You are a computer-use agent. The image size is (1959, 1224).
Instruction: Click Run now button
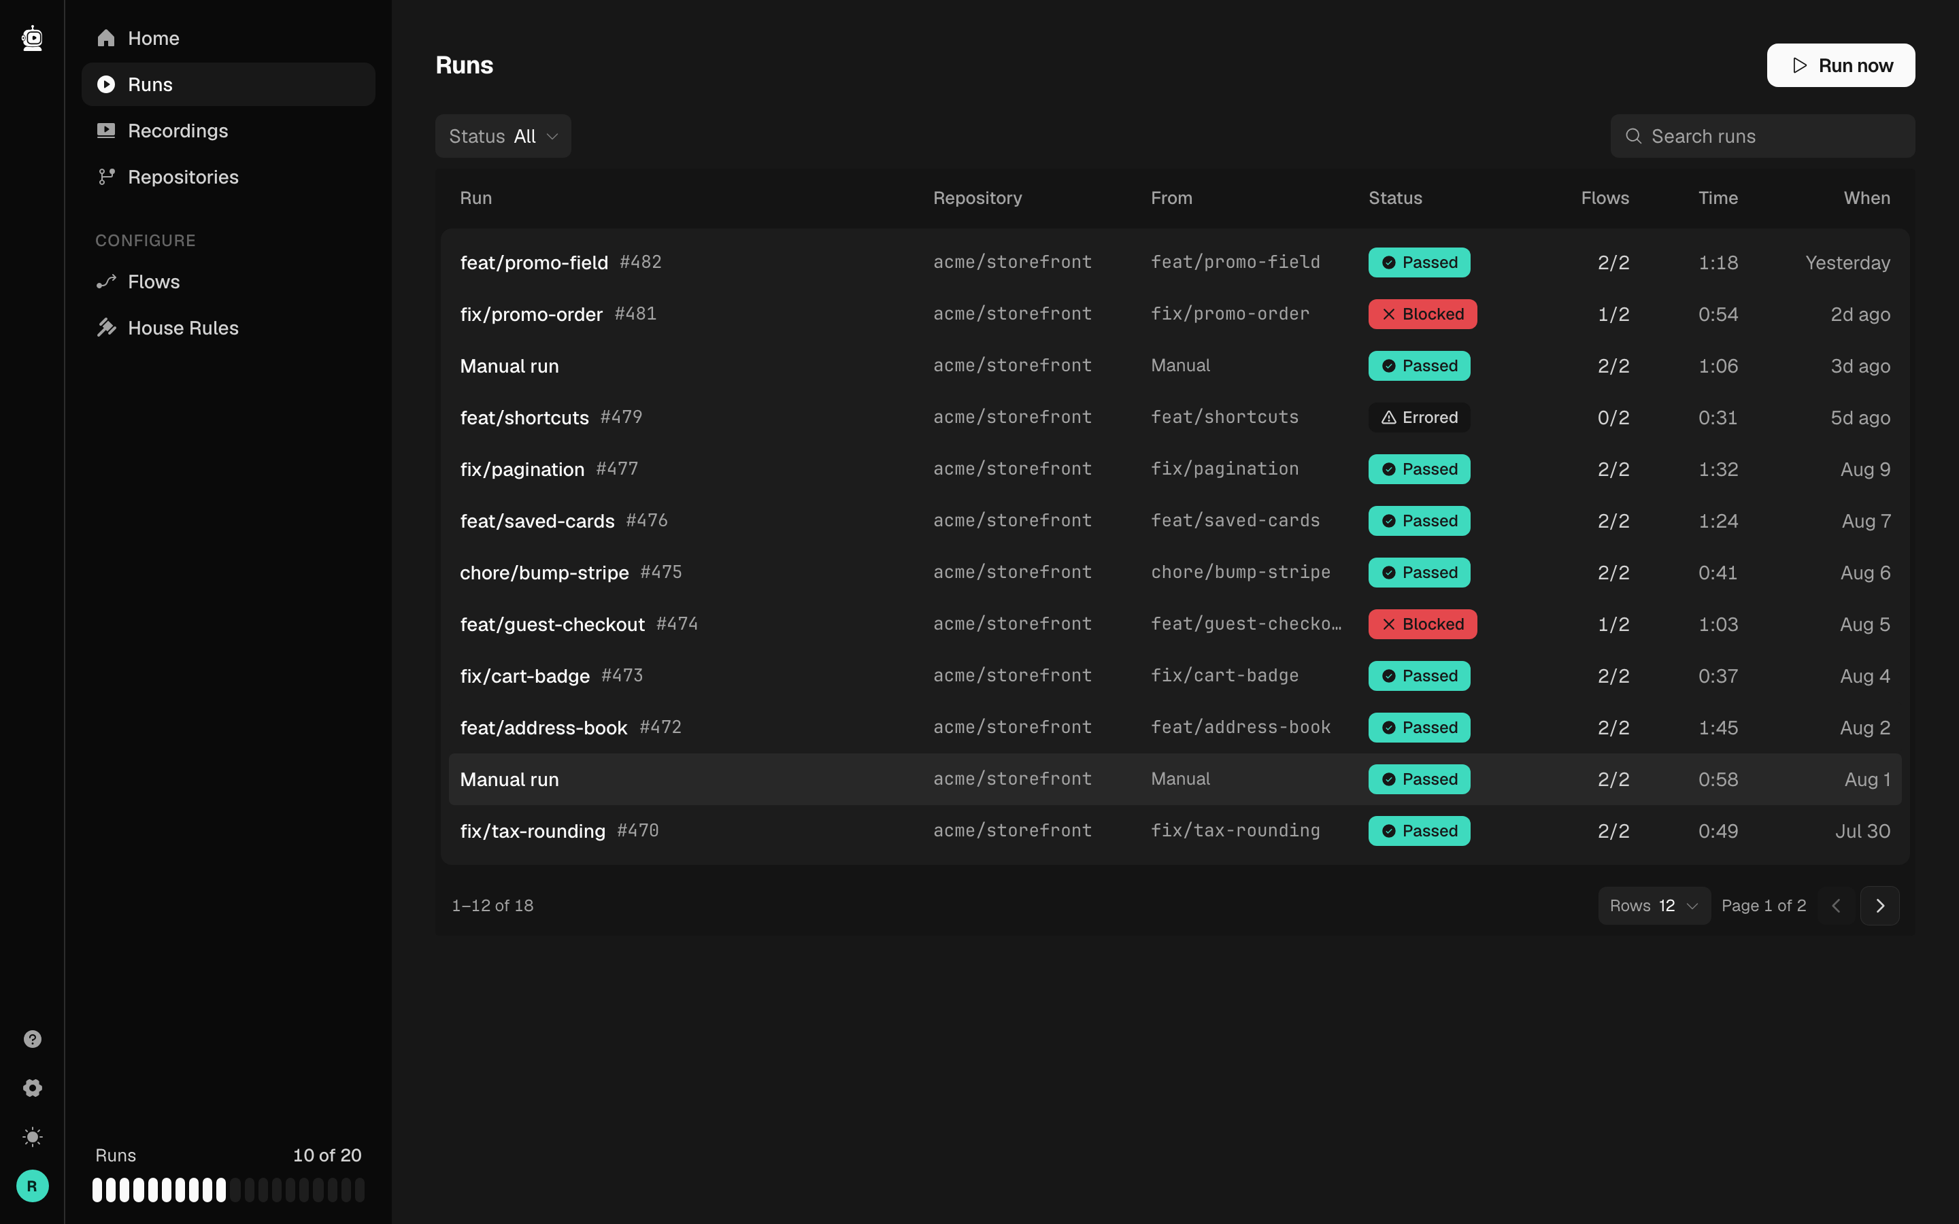click(1840, 65)
